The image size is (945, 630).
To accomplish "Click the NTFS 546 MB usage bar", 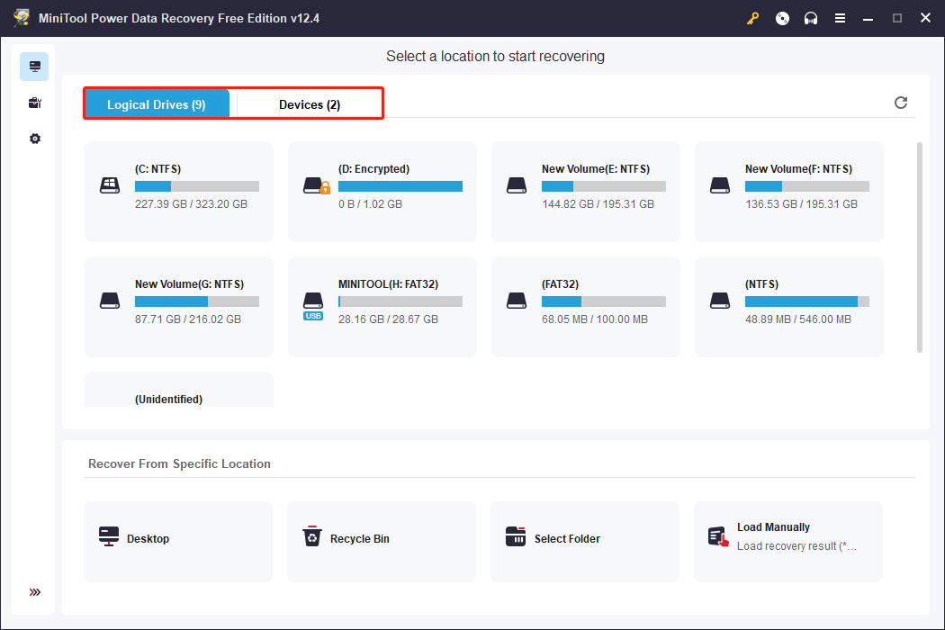I will click(x=807, y=301).
